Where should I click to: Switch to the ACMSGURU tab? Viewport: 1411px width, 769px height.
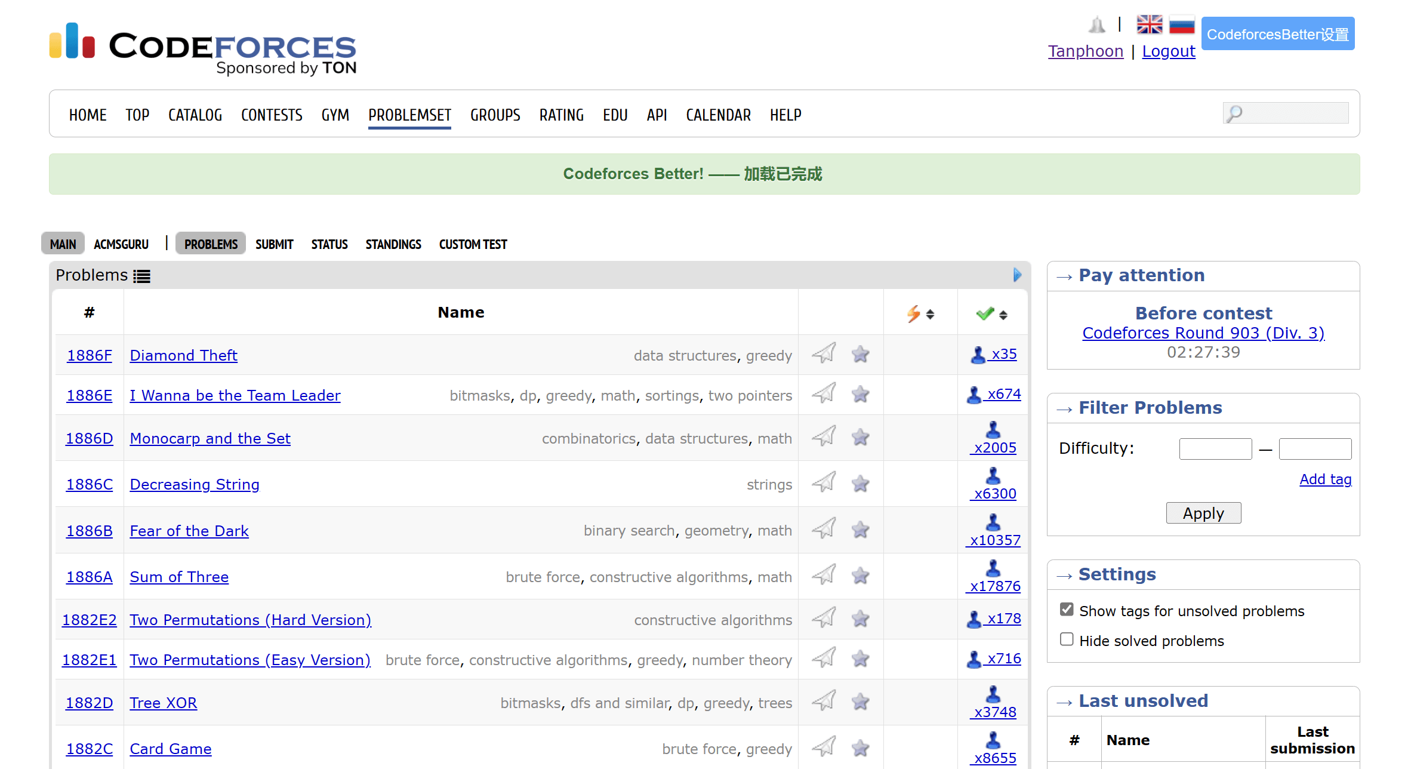[121, 244]
